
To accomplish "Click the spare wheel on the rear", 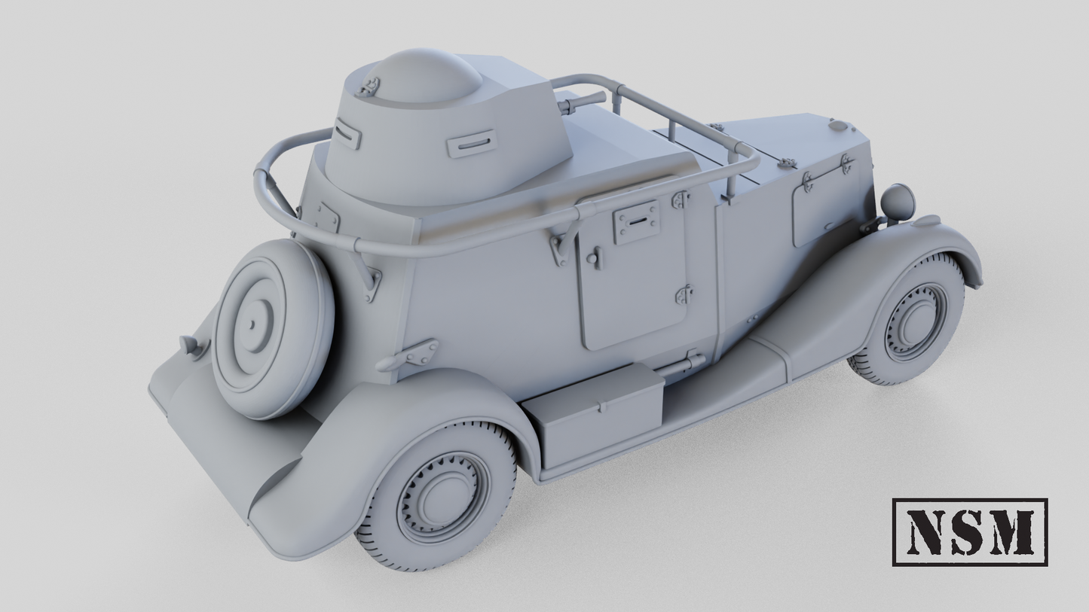I will coord(272,328).
